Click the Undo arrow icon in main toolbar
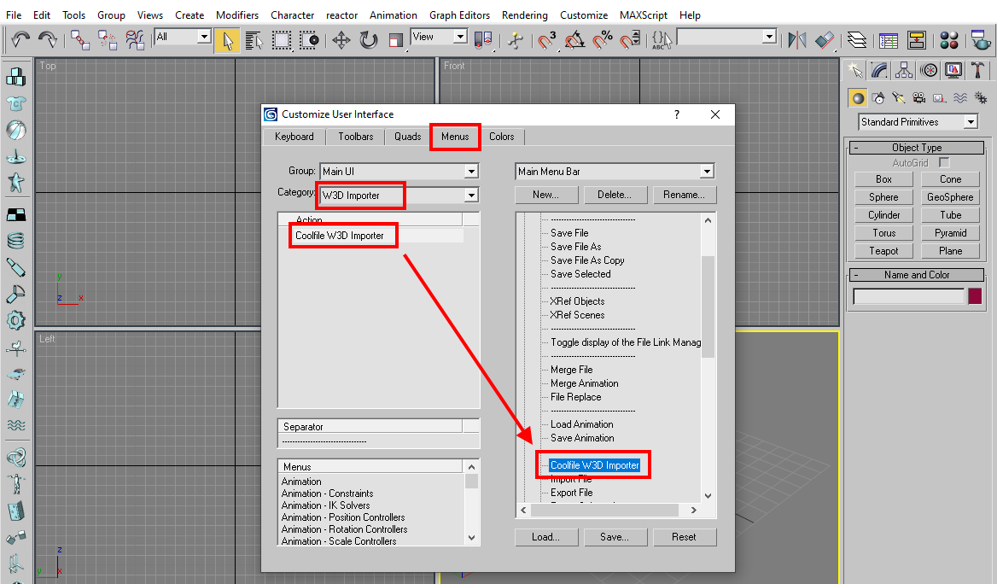 20,40
